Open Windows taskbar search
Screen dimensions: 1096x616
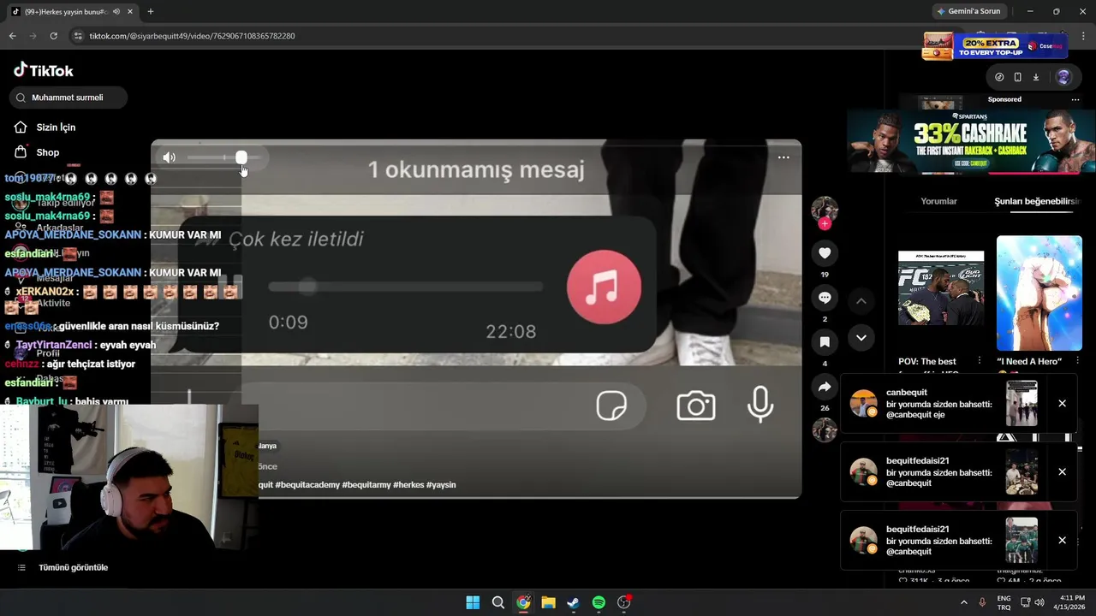pos(497,602)
